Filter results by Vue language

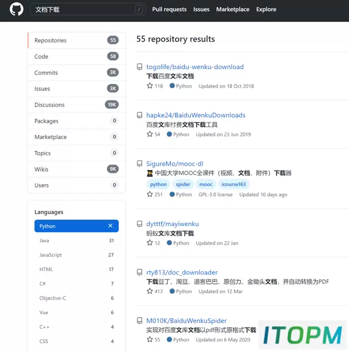(76, 312)
